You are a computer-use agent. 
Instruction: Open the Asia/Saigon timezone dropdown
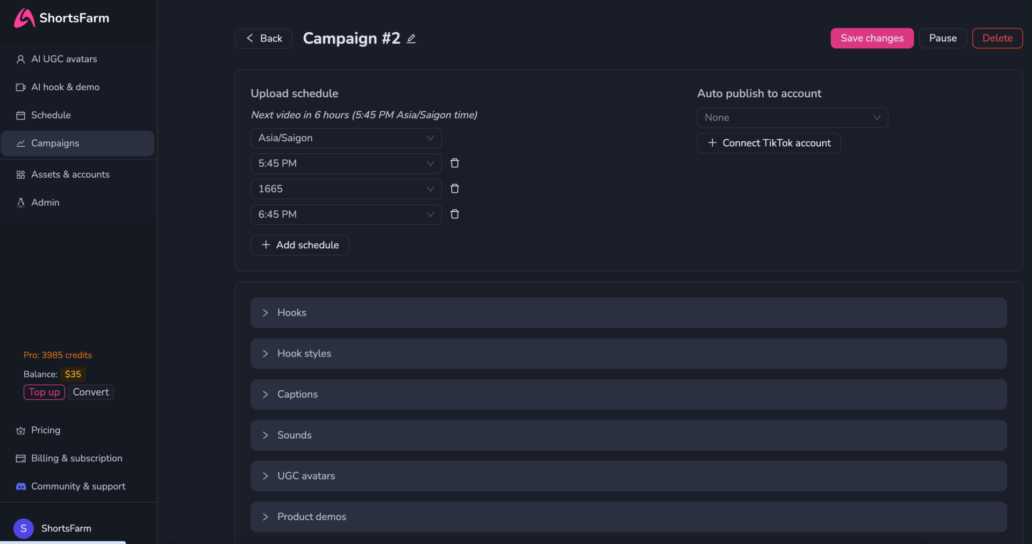coord(346,138)
